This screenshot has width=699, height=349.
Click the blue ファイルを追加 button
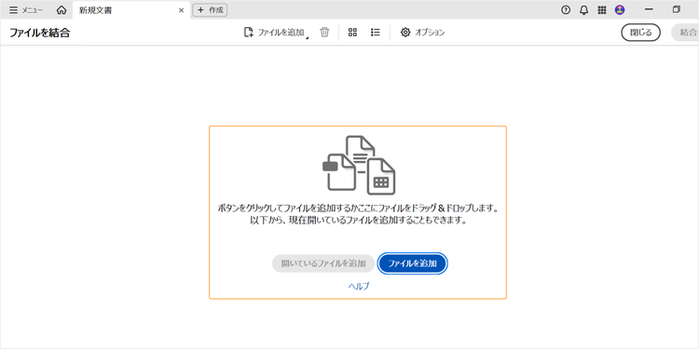click(412, 263)
